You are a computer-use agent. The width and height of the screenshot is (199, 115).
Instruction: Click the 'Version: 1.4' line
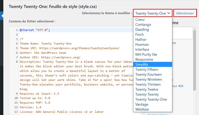[31, 107]
